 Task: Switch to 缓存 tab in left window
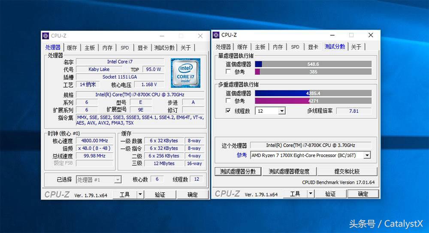[72, 48]
